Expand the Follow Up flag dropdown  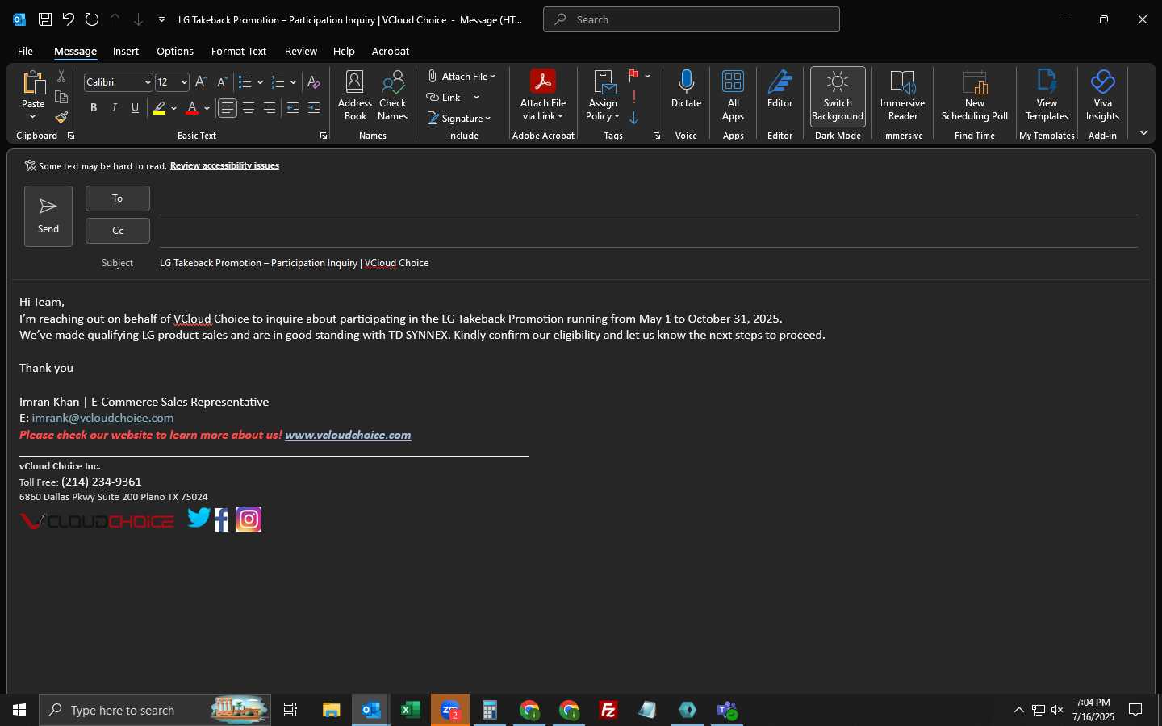647,76
